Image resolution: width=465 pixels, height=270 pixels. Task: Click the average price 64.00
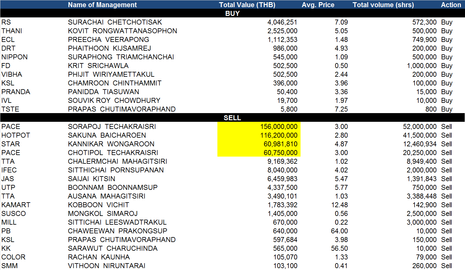(339, 231)
